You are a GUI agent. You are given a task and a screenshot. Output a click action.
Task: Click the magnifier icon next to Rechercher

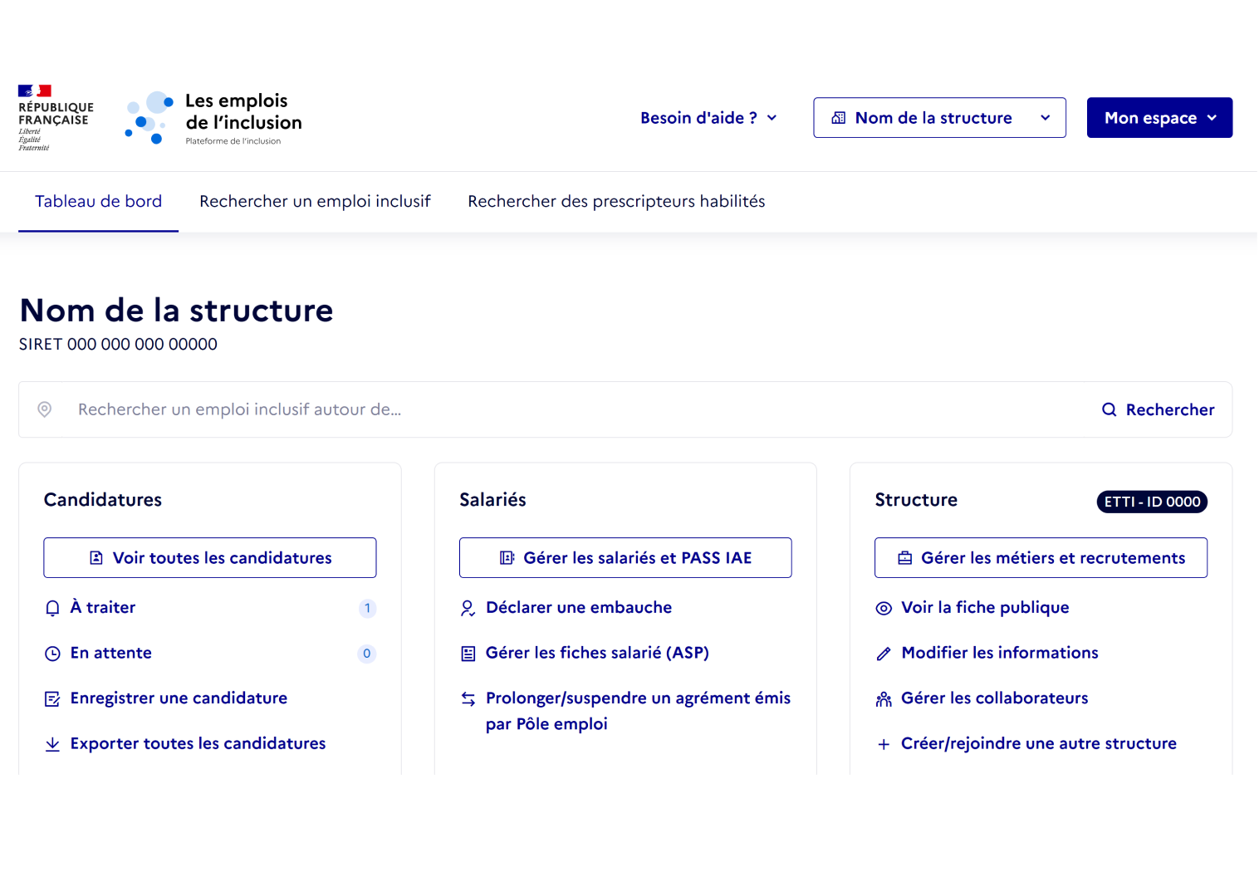[1109, 409]
